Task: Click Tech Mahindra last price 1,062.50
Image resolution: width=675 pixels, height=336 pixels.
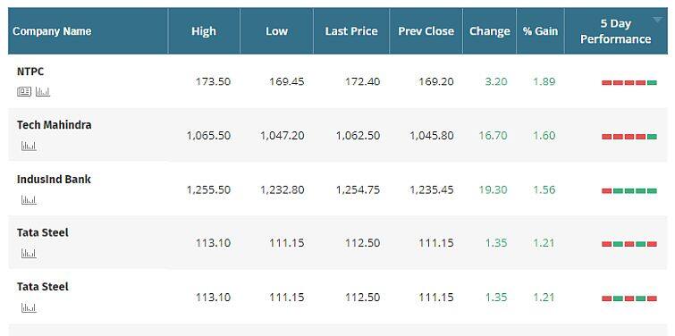Action: pos(358,136)
